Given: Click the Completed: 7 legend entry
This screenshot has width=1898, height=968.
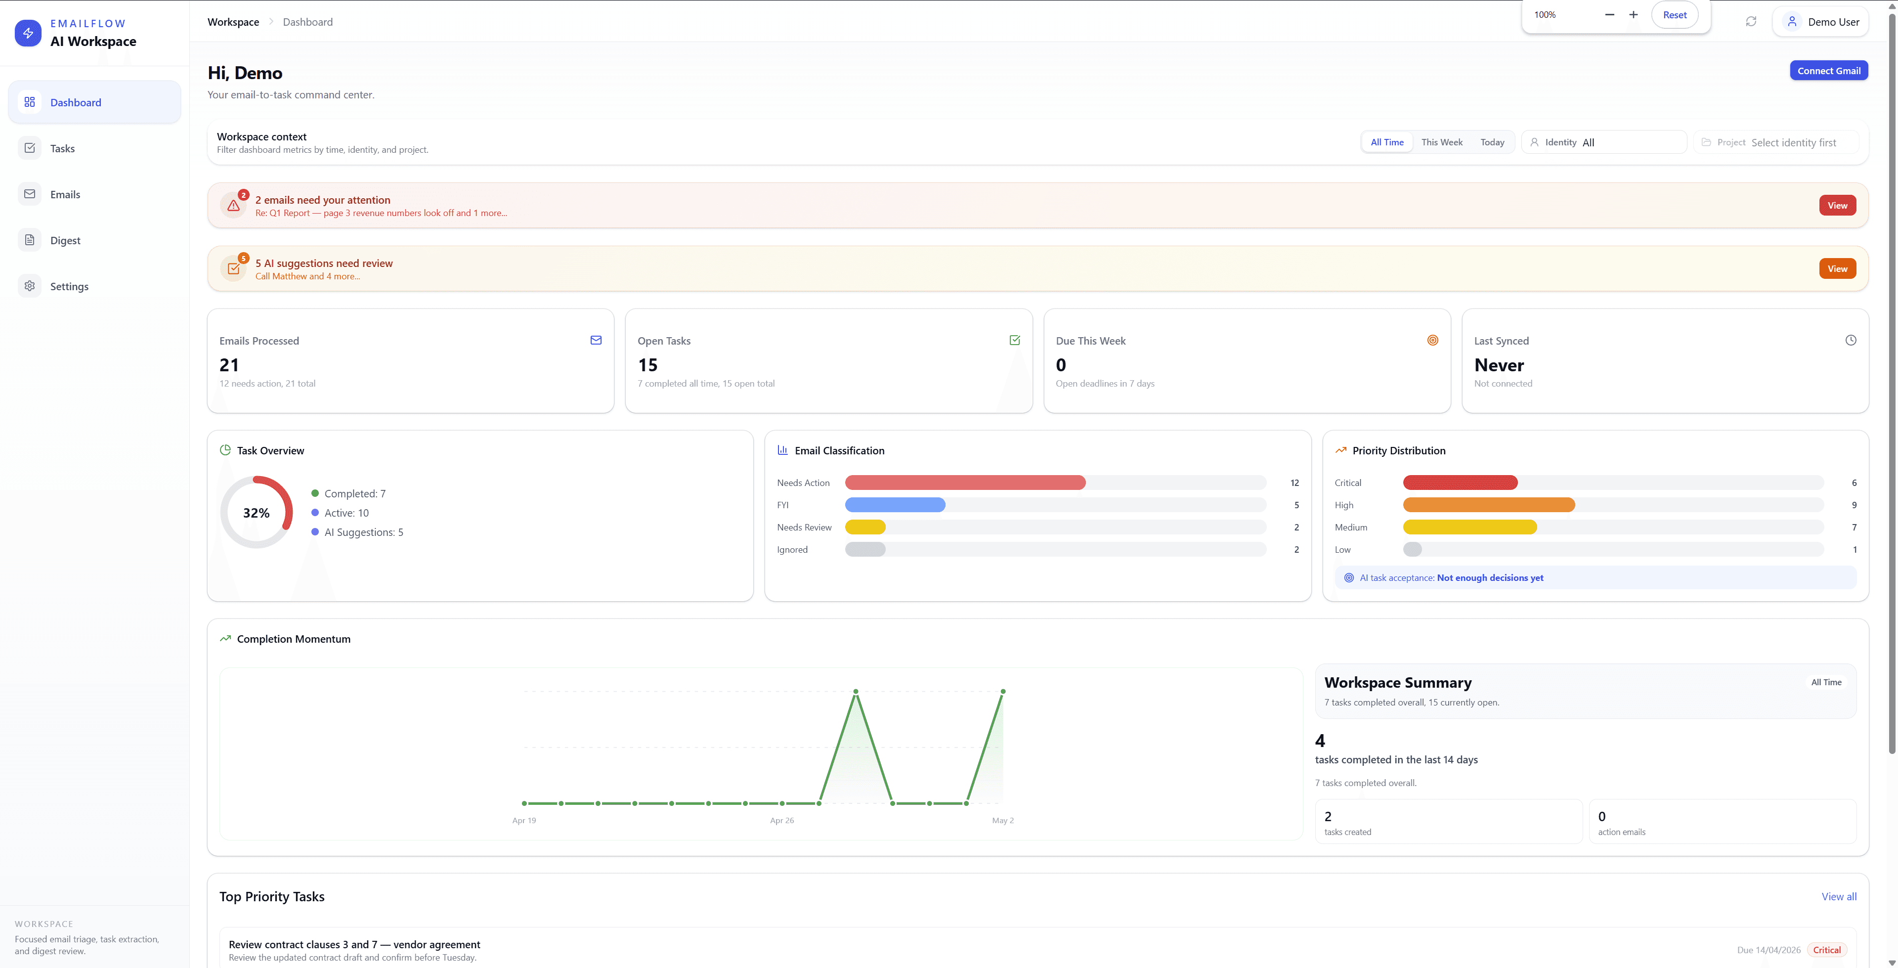Looking at the screenshot, I should pos(348,494).
